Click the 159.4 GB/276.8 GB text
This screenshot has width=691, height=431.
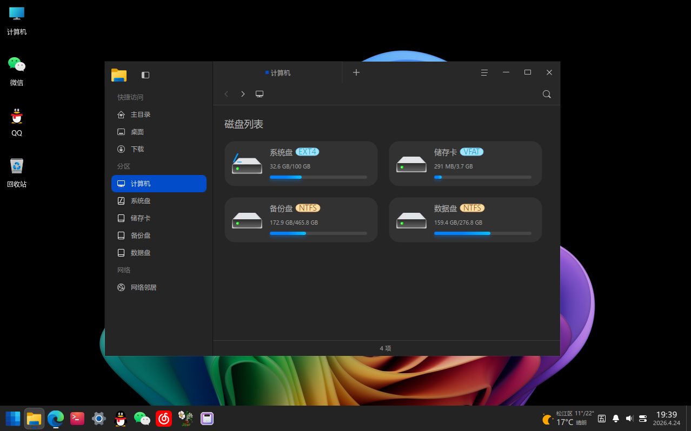coord(458,223)
